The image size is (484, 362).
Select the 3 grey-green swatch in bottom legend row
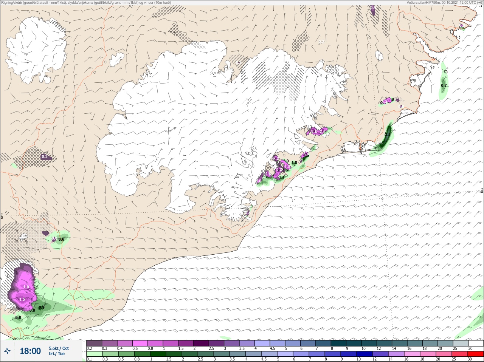[x=222, y=354]
